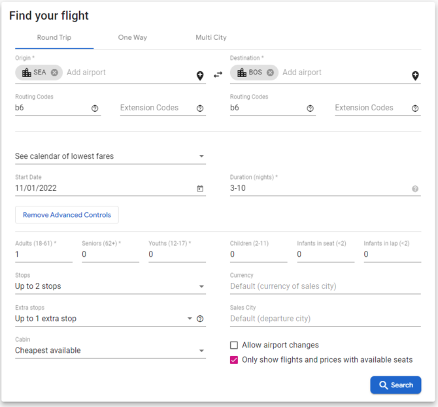Open the Extra stops help icon
438x407 pixels.
200,319
